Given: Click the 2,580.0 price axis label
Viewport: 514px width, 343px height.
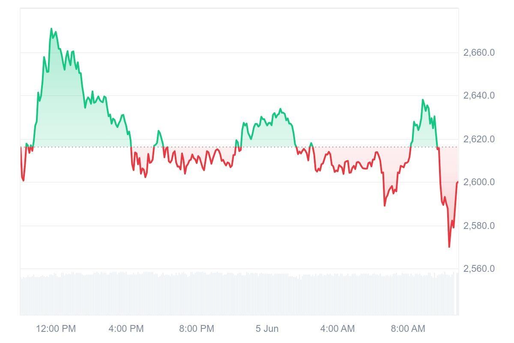Looking at the screenshot, I should [479, 226].
